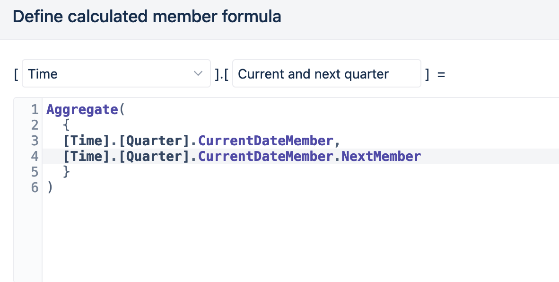This screenshot has height=282, width=559.
Task: Click the NextMember keyword on line 4
Action: [381, 157]
